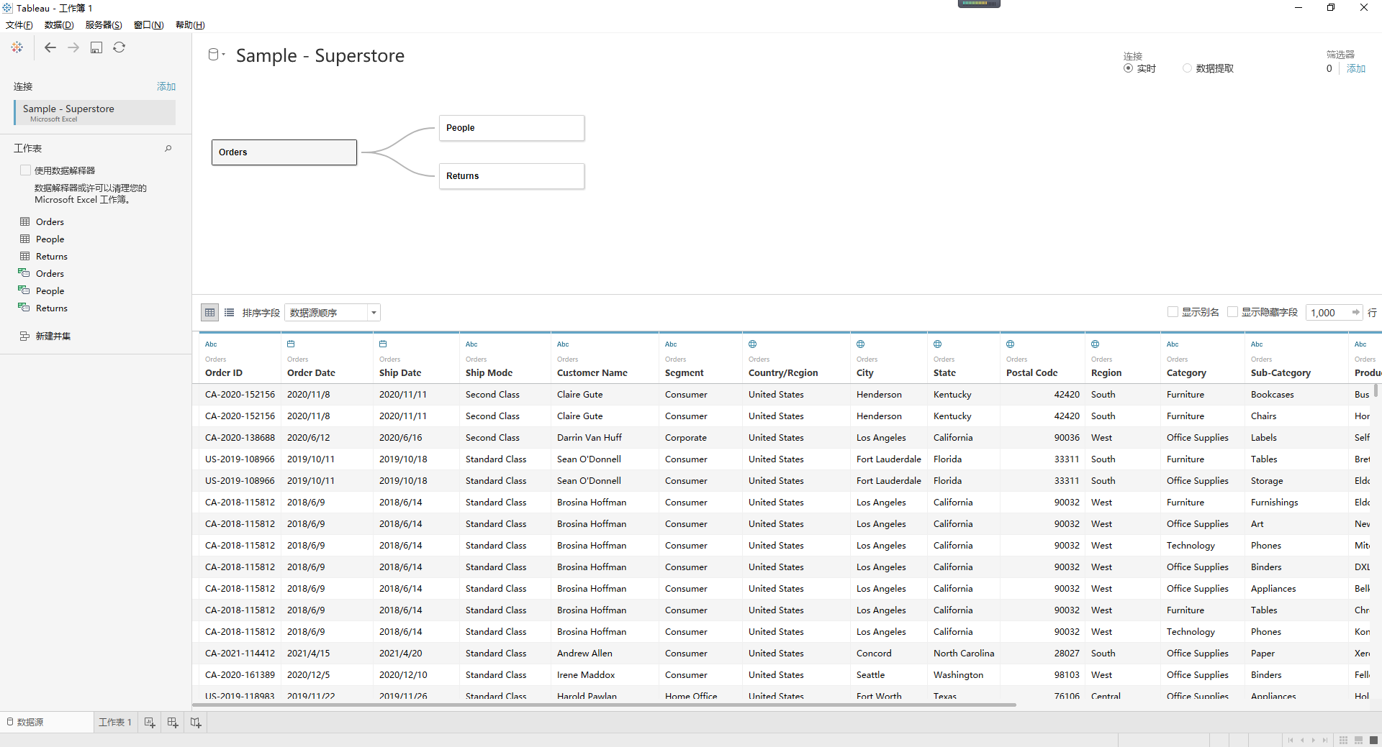Click the State globe type icon
Viewport: 1382px width, 747px height.
938,344
